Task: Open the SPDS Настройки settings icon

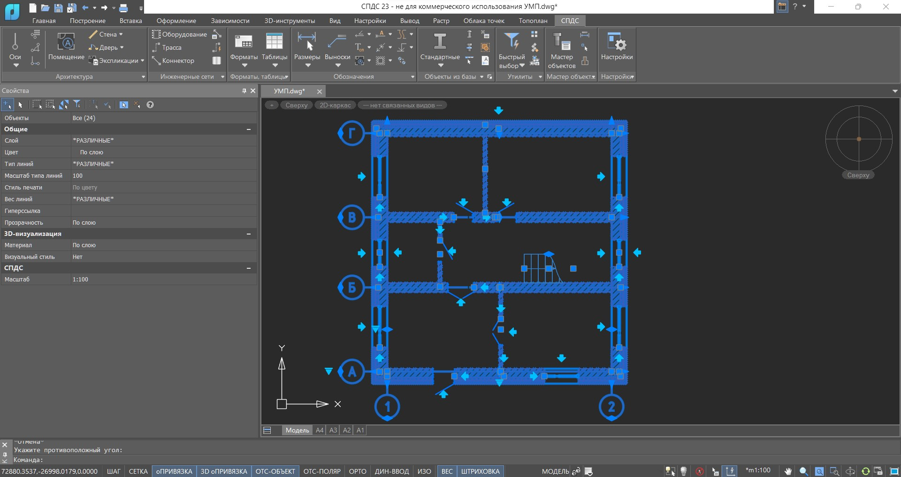Action: pos(617,41)
